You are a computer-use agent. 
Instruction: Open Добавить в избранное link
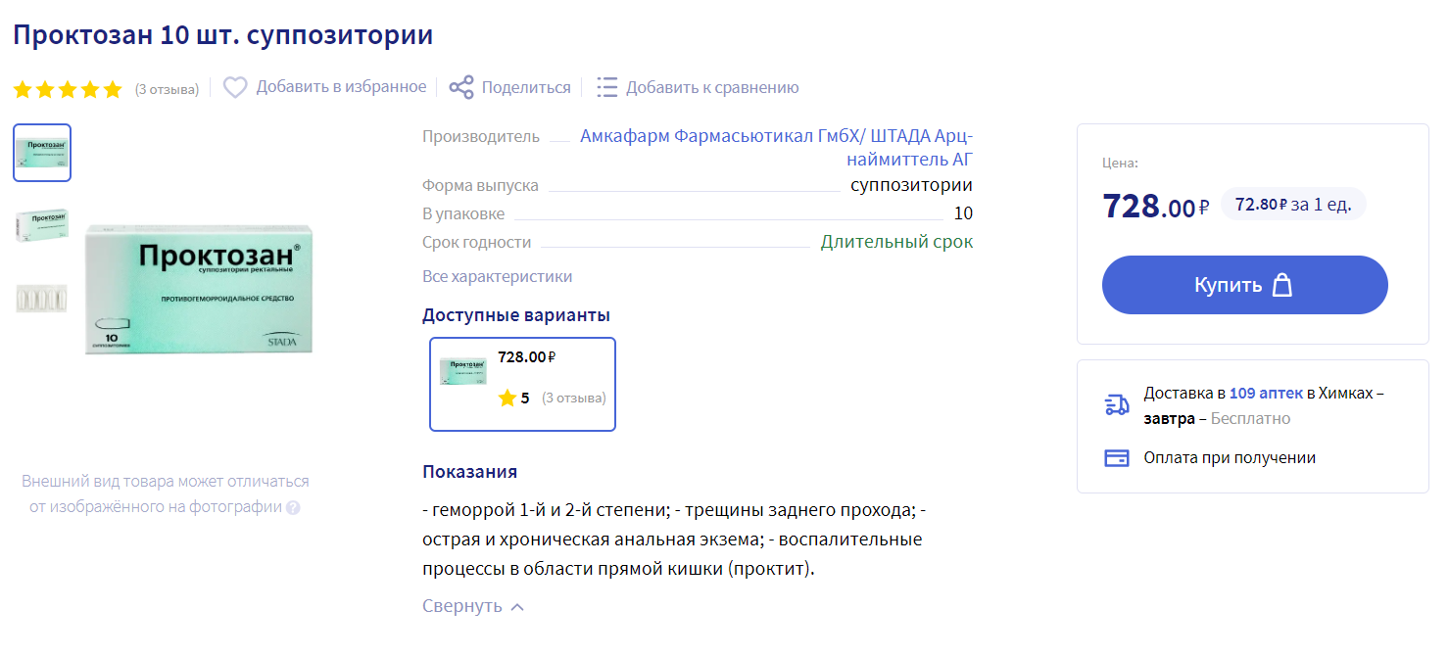(x=341, y=87)
